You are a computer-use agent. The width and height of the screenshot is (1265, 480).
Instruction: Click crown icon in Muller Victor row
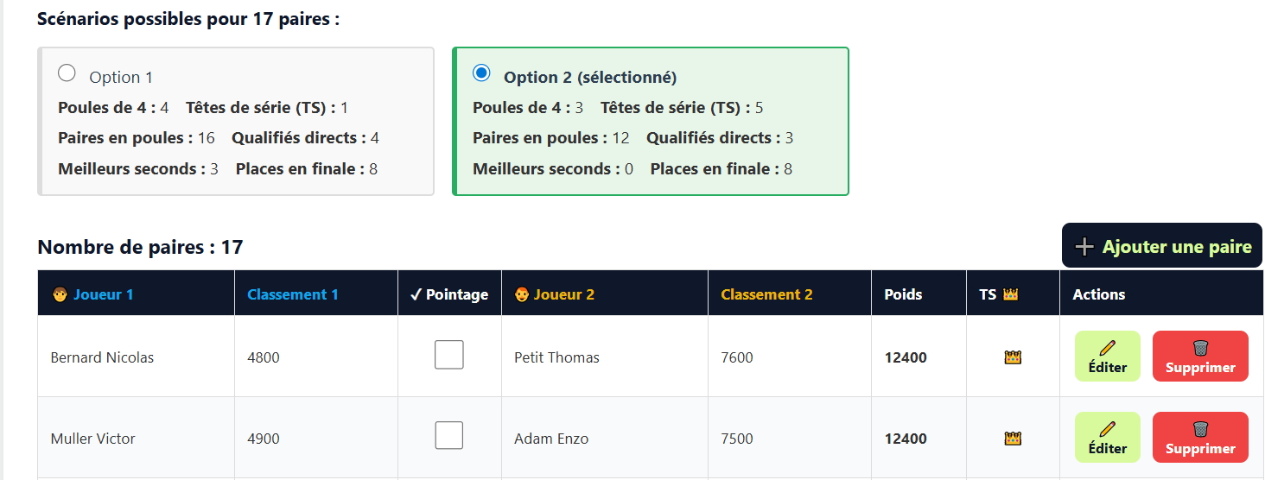pyautogui.click(x=1013, y=439)
